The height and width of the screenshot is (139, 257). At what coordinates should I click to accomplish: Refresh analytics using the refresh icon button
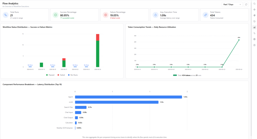click(x=246, y=5)
